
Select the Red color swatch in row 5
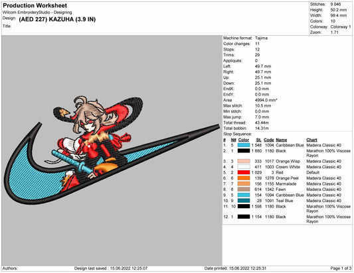(244, 172)
